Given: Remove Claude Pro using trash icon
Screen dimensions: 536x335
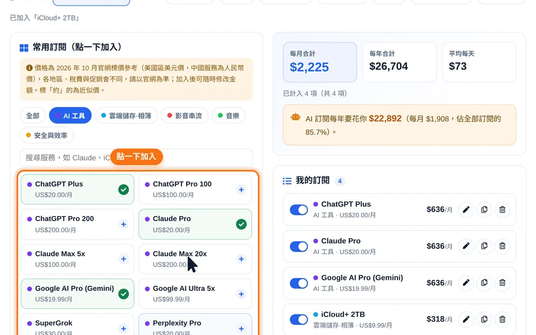Looking at the screenshot, I should pyautogui.click(x=502, y=246).
